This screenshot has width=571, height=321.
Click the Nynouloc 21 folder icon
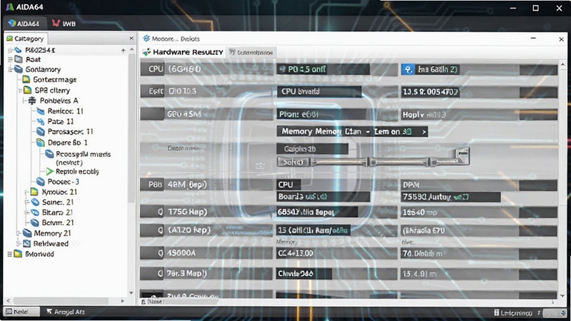point(34,192)
